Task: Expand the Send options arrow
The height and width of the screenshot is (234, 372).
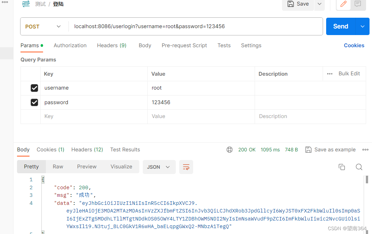Action: pos(363,26)
